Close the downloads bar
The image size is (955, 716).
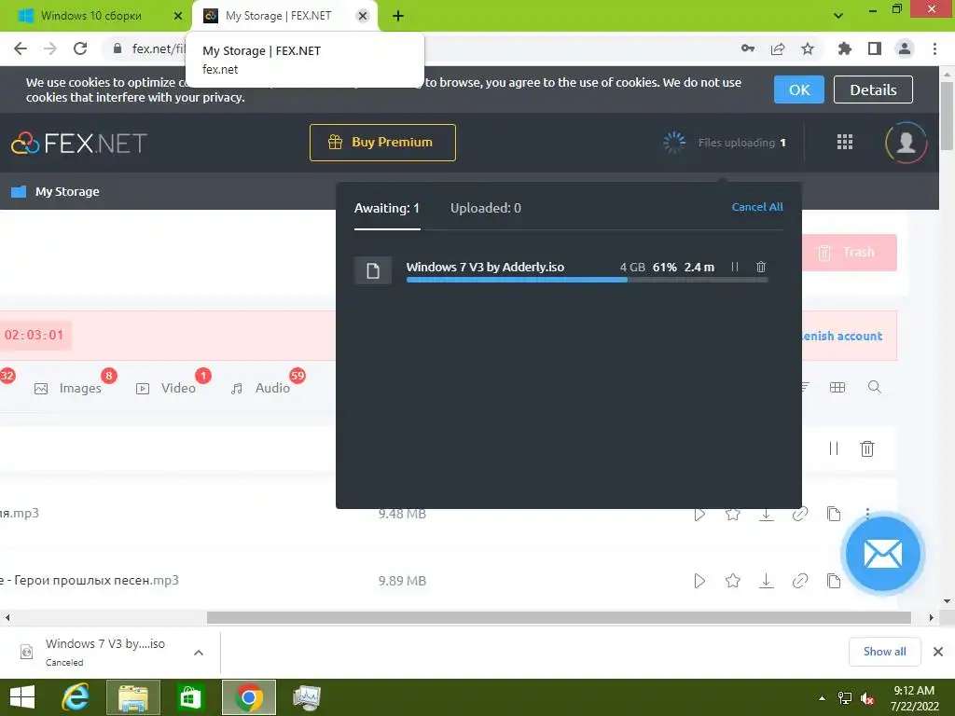pyautogui.click(x=938, y=652)
